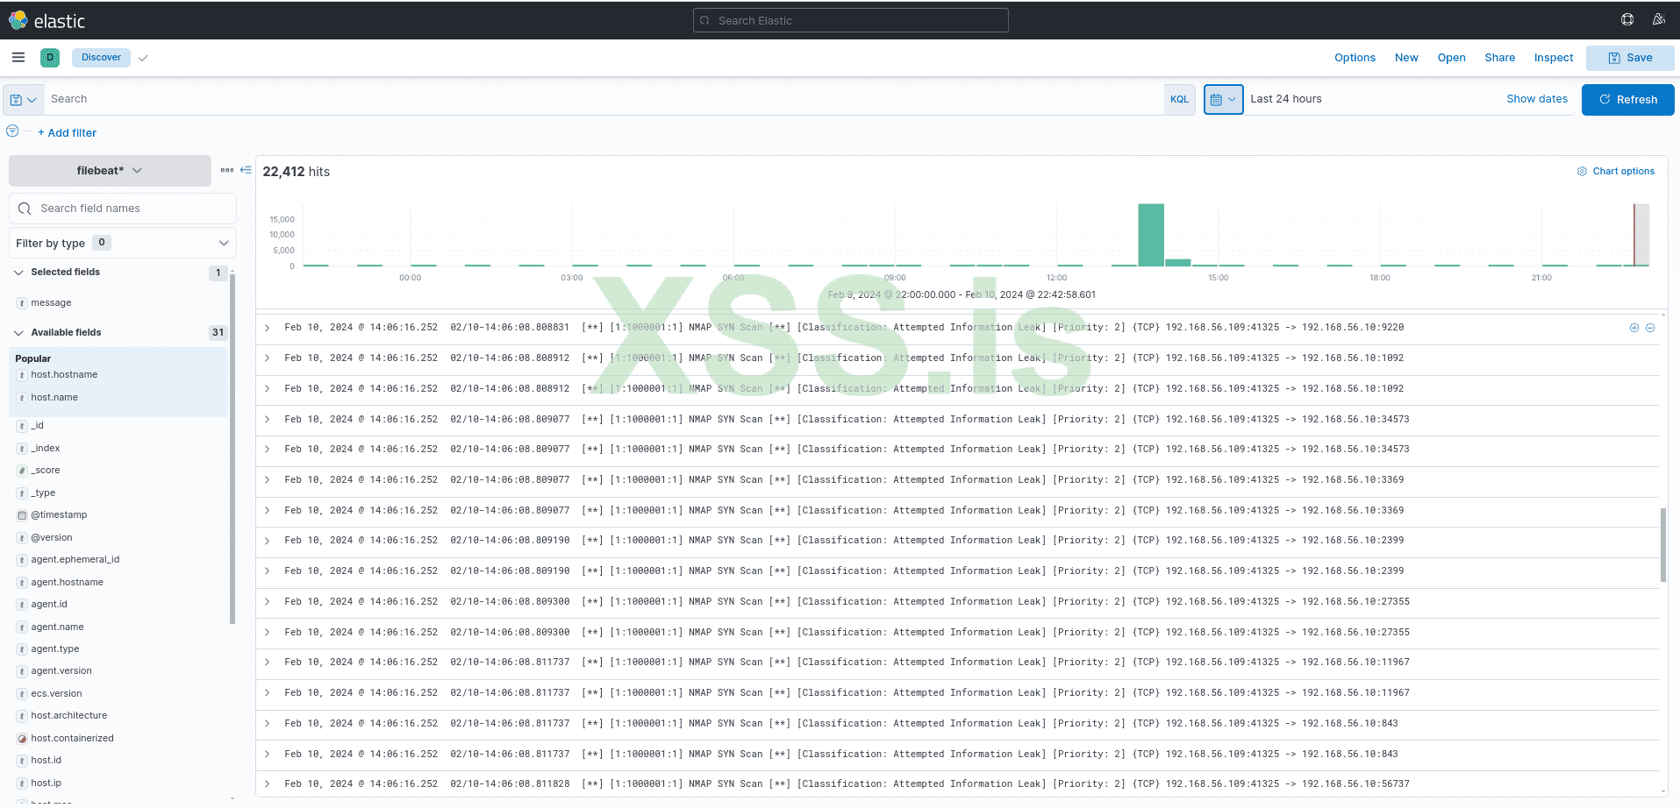The width and height of the screenshot is (1680, 808).
Task: Open the Filter by type dropdown
Action: click(x=123, y=243)
